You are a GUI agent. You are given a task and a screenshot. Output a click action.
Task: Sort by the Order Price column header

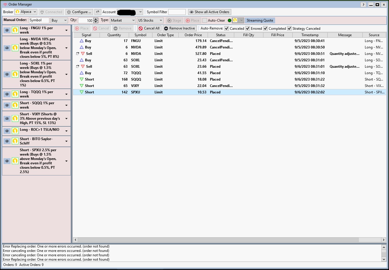pyautogui.click(x=193, y=35)
